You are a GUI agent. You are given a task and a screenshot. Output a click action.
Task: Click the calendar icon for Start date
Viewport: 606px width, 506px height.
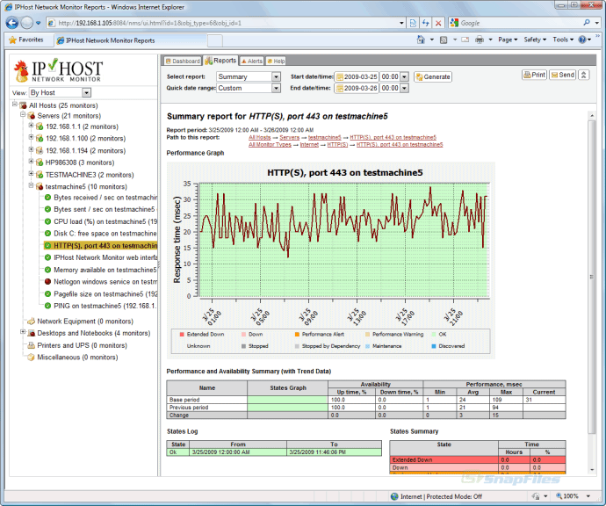(x=339, y=77)
